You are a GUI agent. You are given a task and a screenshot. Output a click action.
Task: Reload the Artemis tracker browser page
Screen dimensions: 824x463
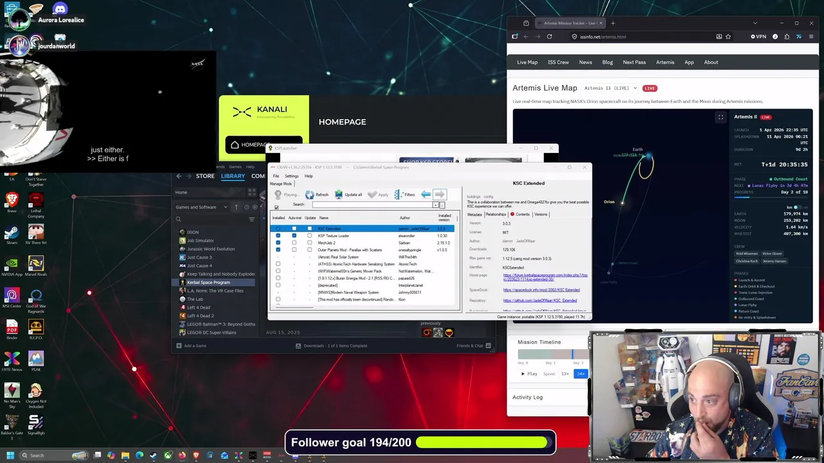(549, 37)
